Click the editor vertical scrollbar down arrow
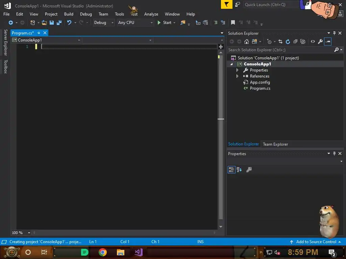346x259 pixels. (x=221, y=227)
